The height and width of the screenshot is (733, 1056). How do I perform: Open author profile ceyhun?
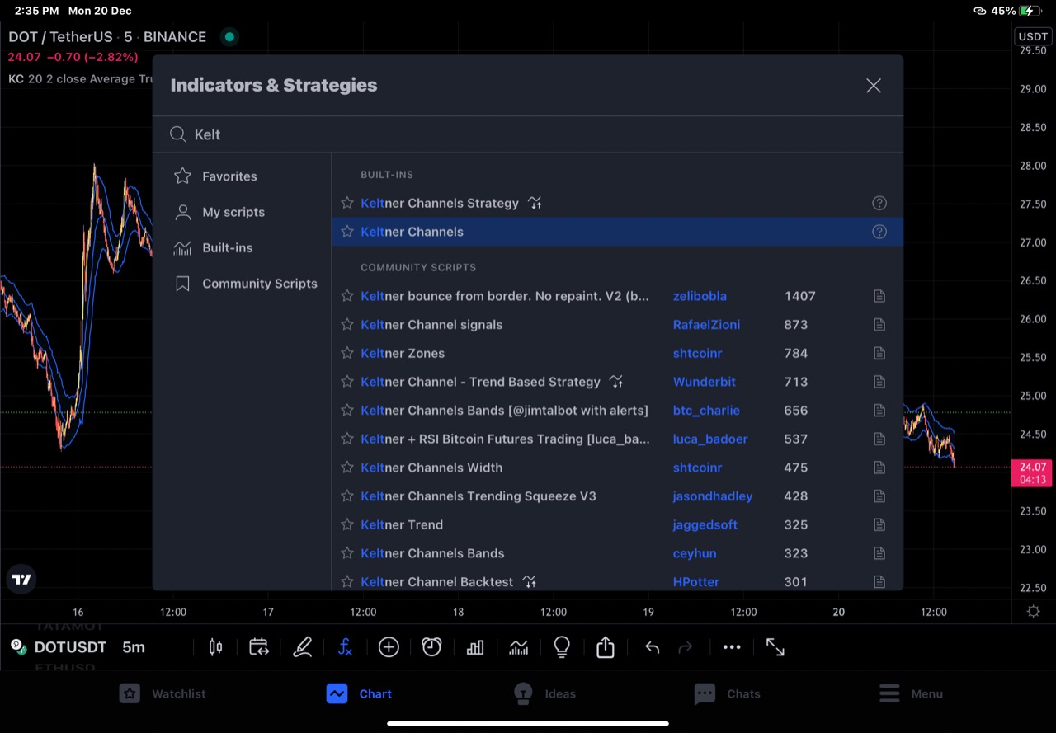point(695,553)
